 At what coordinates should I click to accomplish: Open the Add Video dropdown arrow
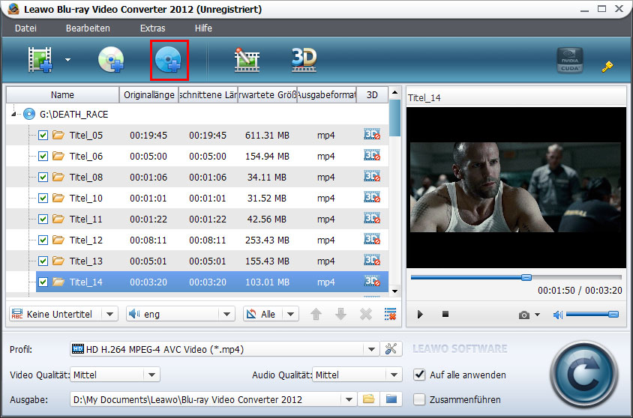click(67, 60)
